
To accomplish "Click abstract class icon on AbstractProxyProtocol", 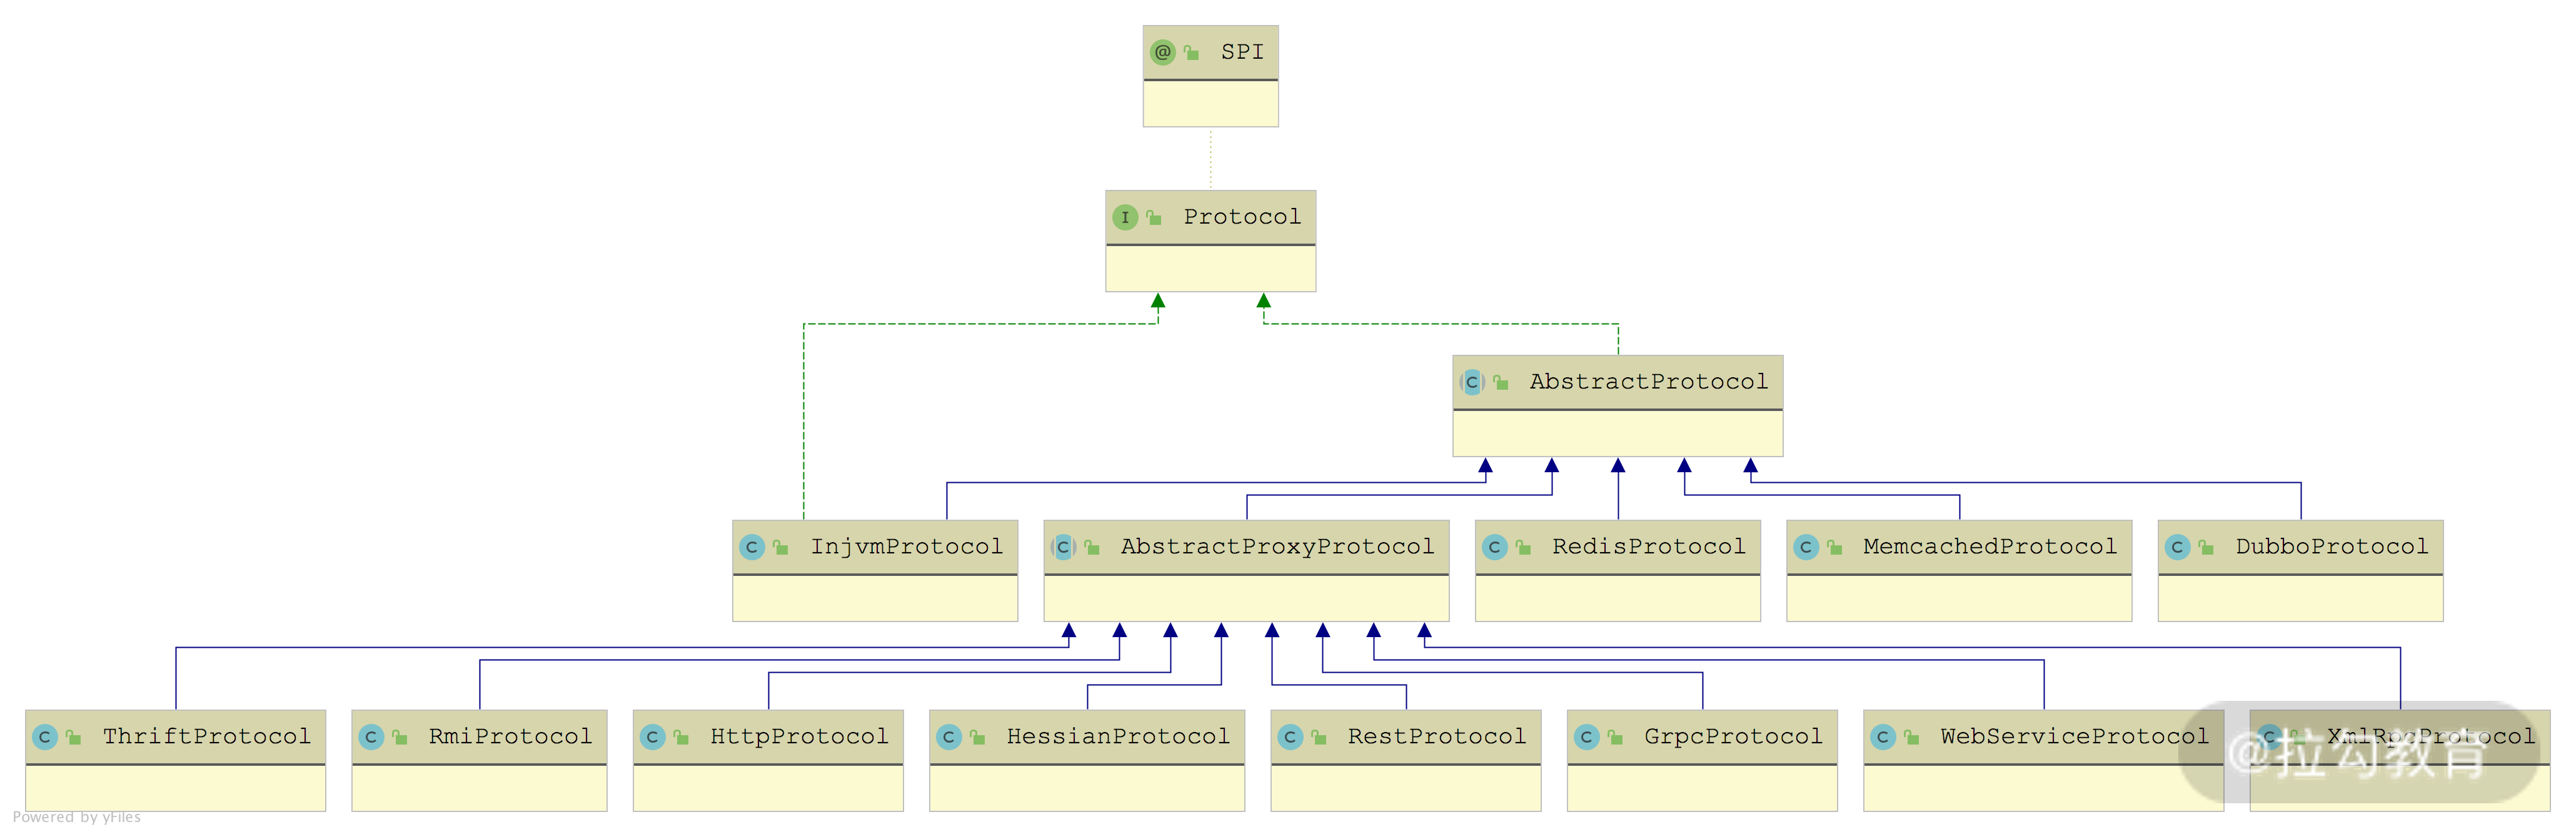I will point(1063,547).
